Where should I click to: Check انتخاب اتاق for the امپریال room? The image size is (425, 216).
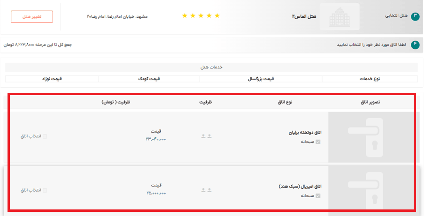click(x=45, y=190)
